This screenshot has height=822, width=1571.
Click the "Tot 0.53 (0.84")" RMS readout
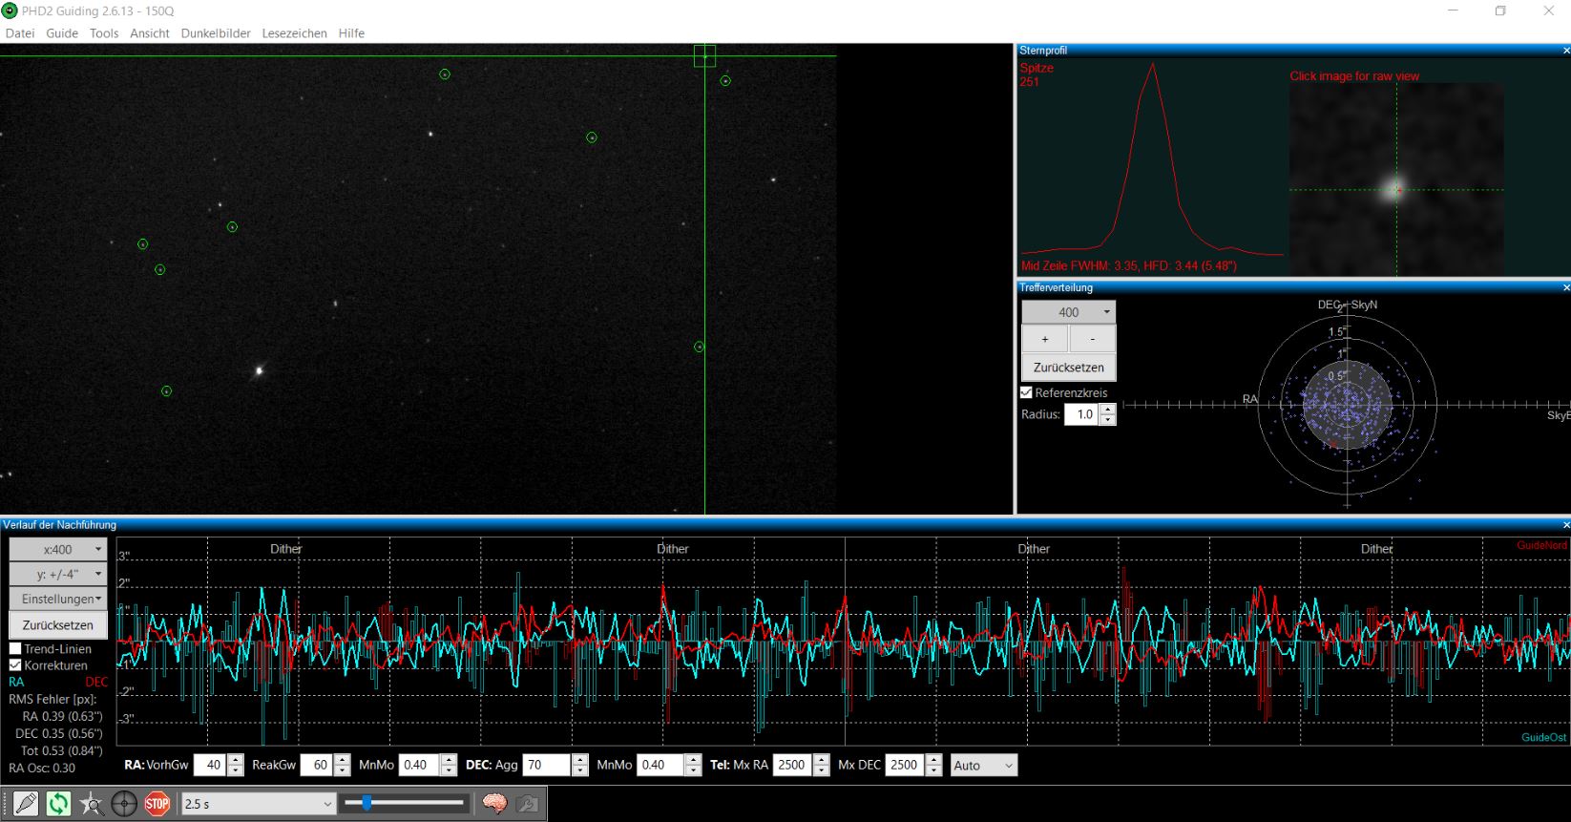[x=61, y=751]
